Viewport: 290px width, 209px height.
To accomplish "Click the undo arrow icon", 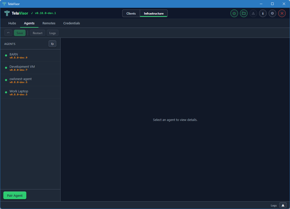I will [x=8, y=33].
